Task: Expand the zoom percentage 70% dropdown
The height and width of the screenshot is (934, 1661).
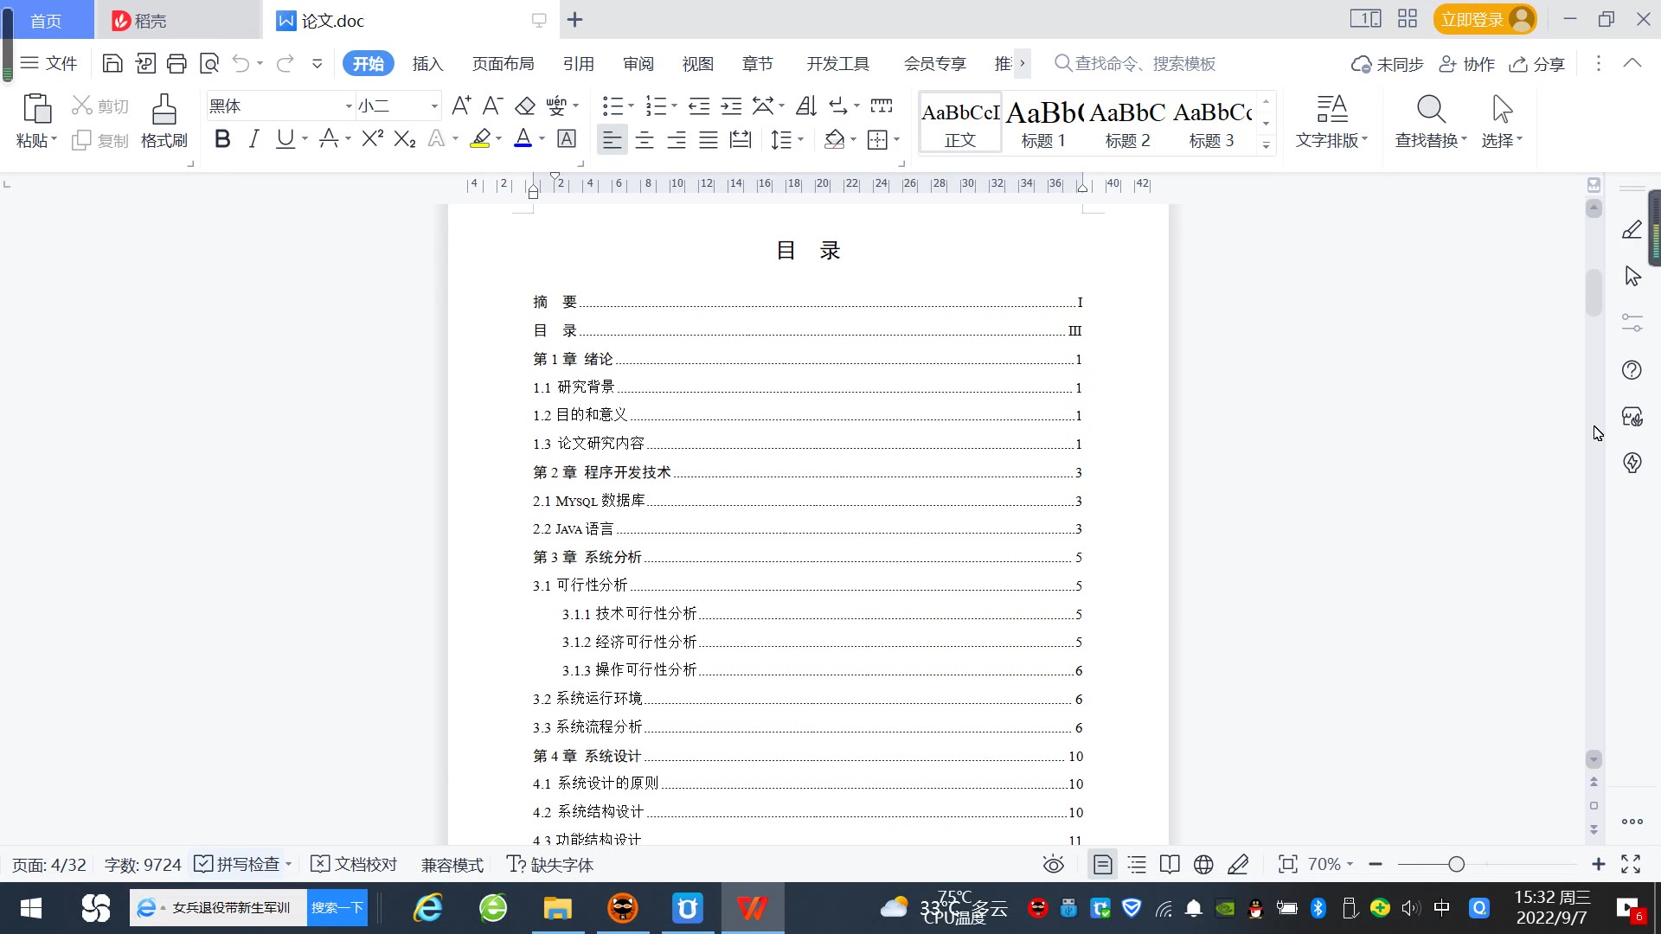Action: [x=1331, y=864]
